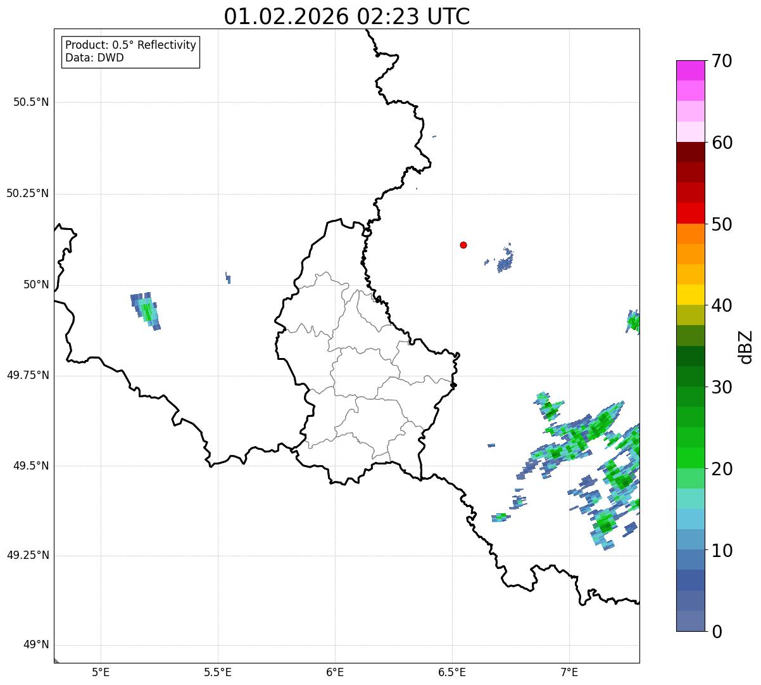Click the red location marker dot
The image size is (761, 685).
click(x=463, y=245)
